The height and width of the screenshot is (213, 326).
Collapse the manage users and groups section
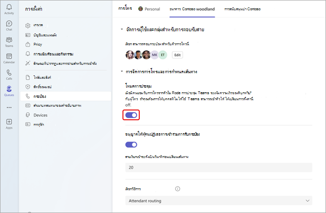coord(122,29)
